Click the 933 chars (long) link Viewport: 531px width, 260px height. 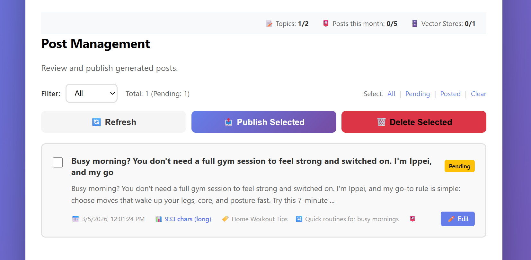(188, 219)
